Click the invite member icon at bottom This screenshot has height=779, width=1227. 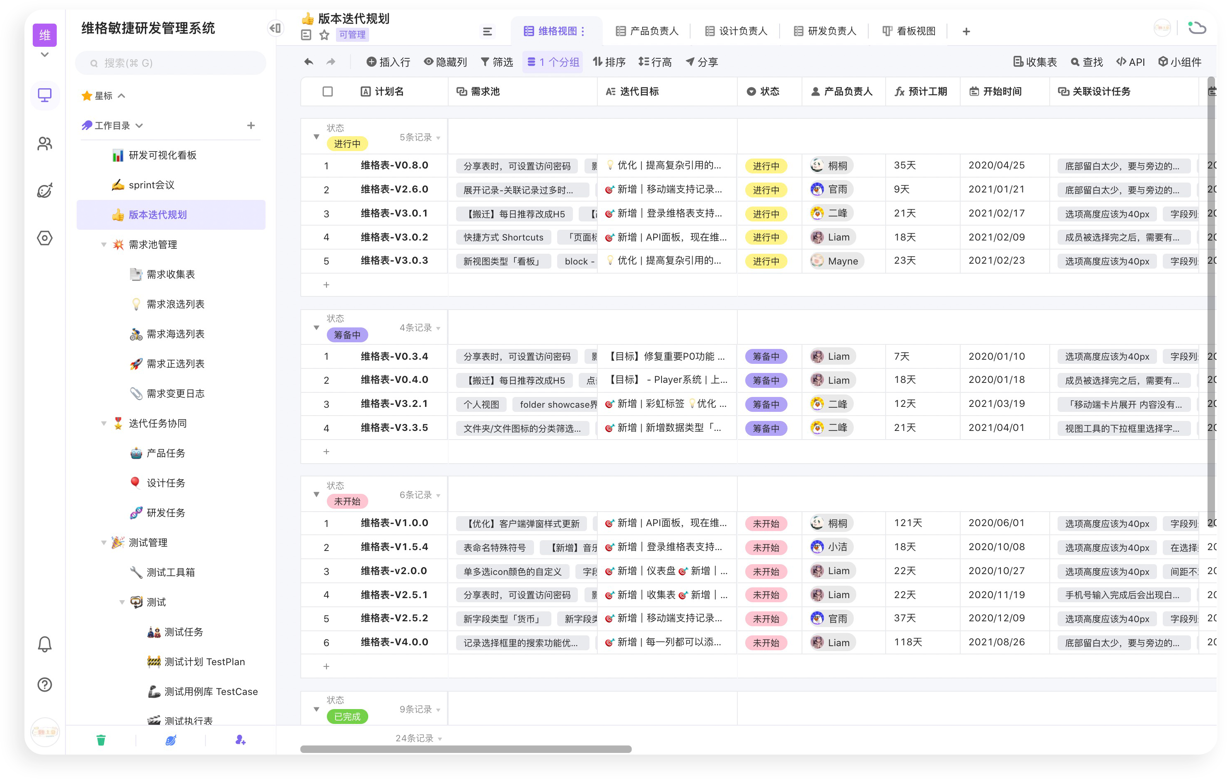click(241, 740)
